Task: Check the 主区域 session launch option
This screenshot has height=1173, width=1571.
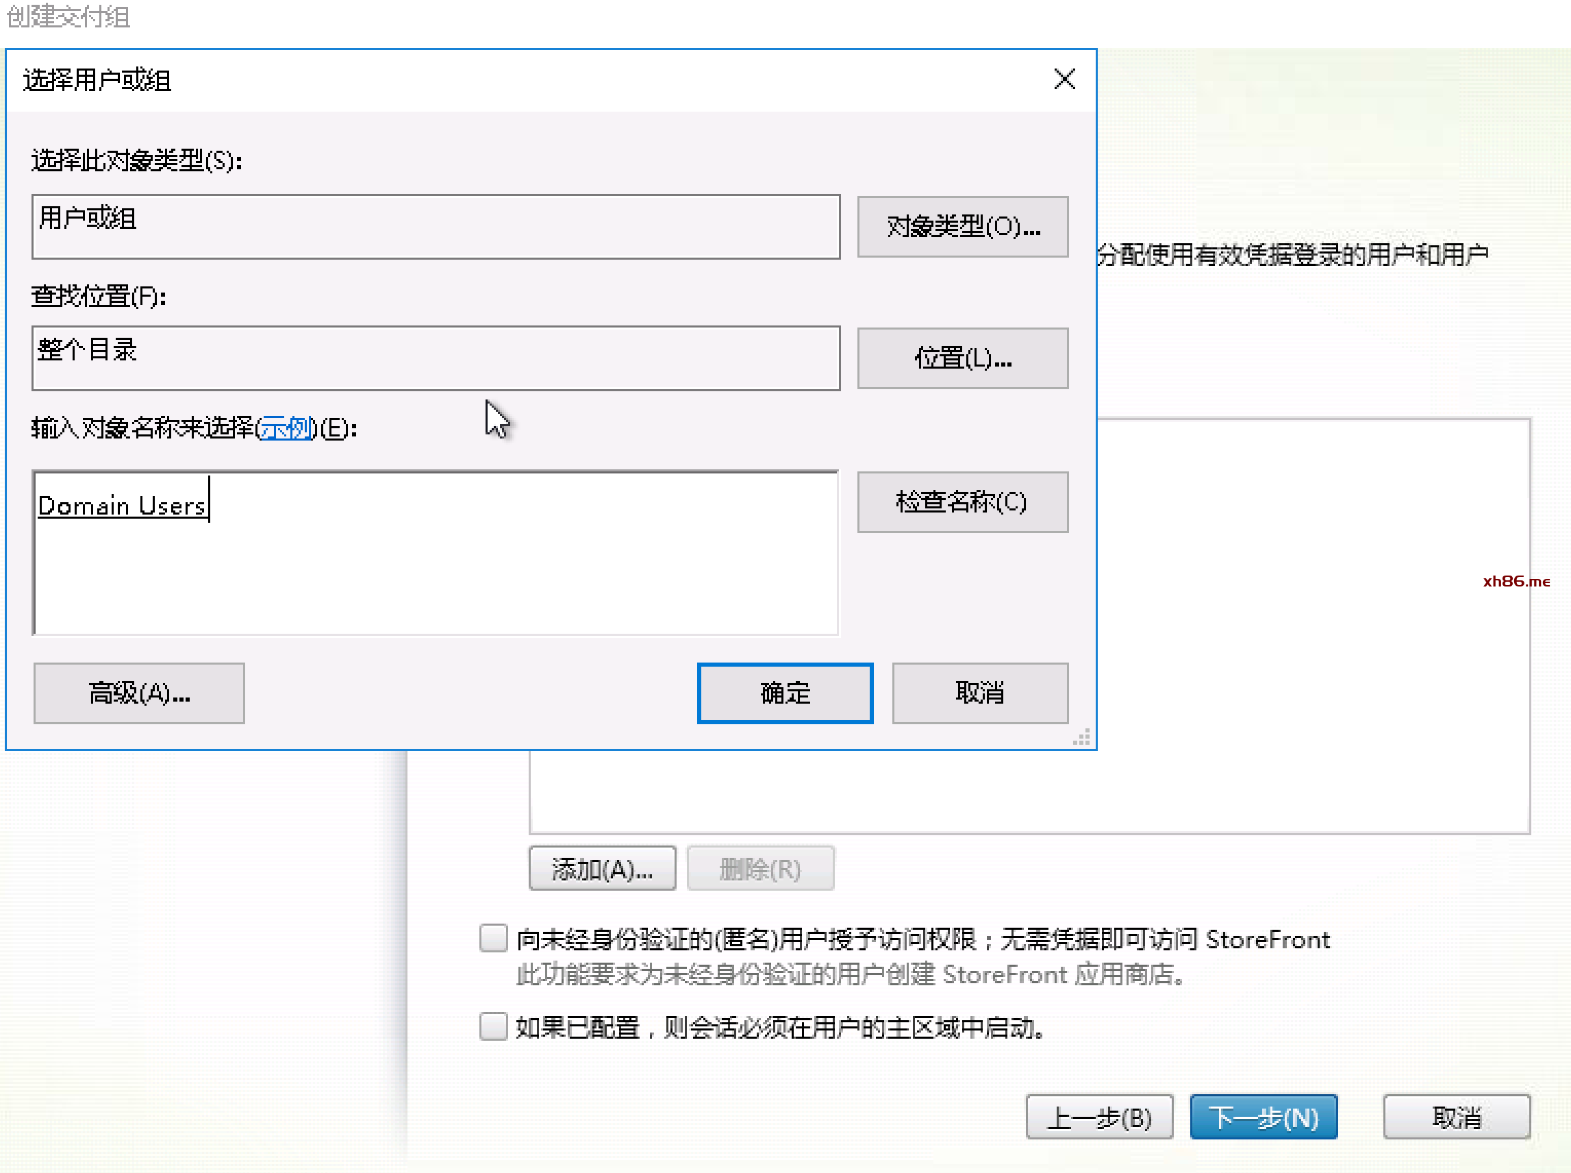Action: click(x=493, y=1026)
